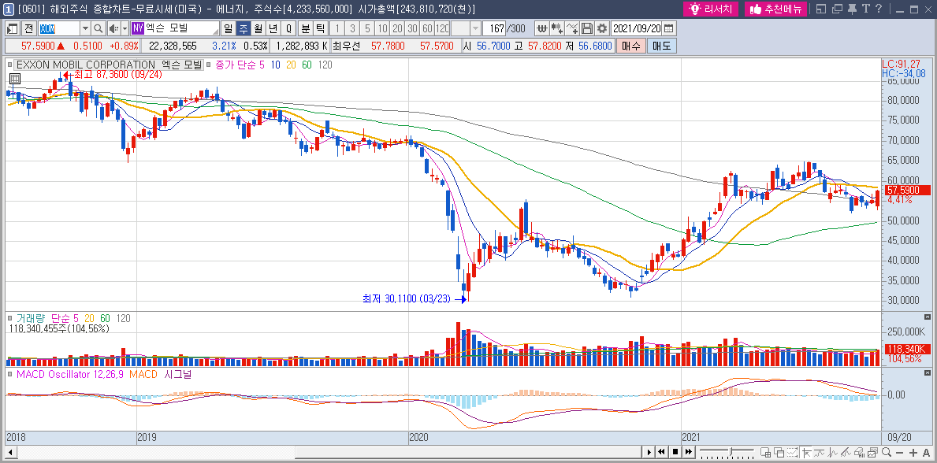The image size is (937, 463).
Task: Click the left panel toggle icon
Action: pyautogui.click(x=12, y=28)
